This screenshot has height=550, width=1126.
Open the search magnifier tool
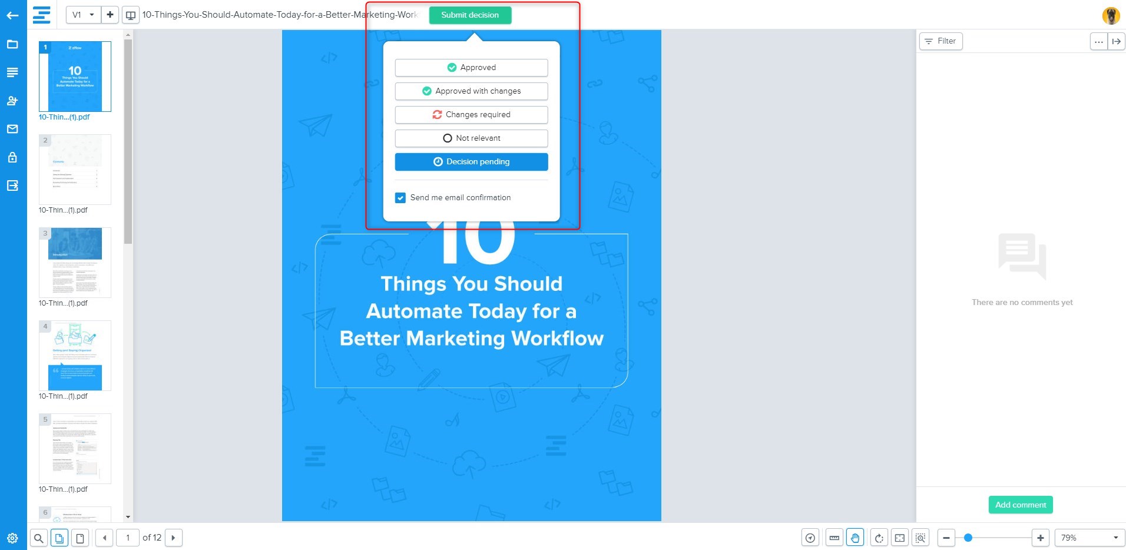pyautogui.click(x=38, y=538)
